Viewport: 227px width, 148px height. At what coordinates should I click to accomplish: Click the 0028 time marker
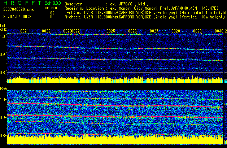pyautogui.click(x=176, y=31)
